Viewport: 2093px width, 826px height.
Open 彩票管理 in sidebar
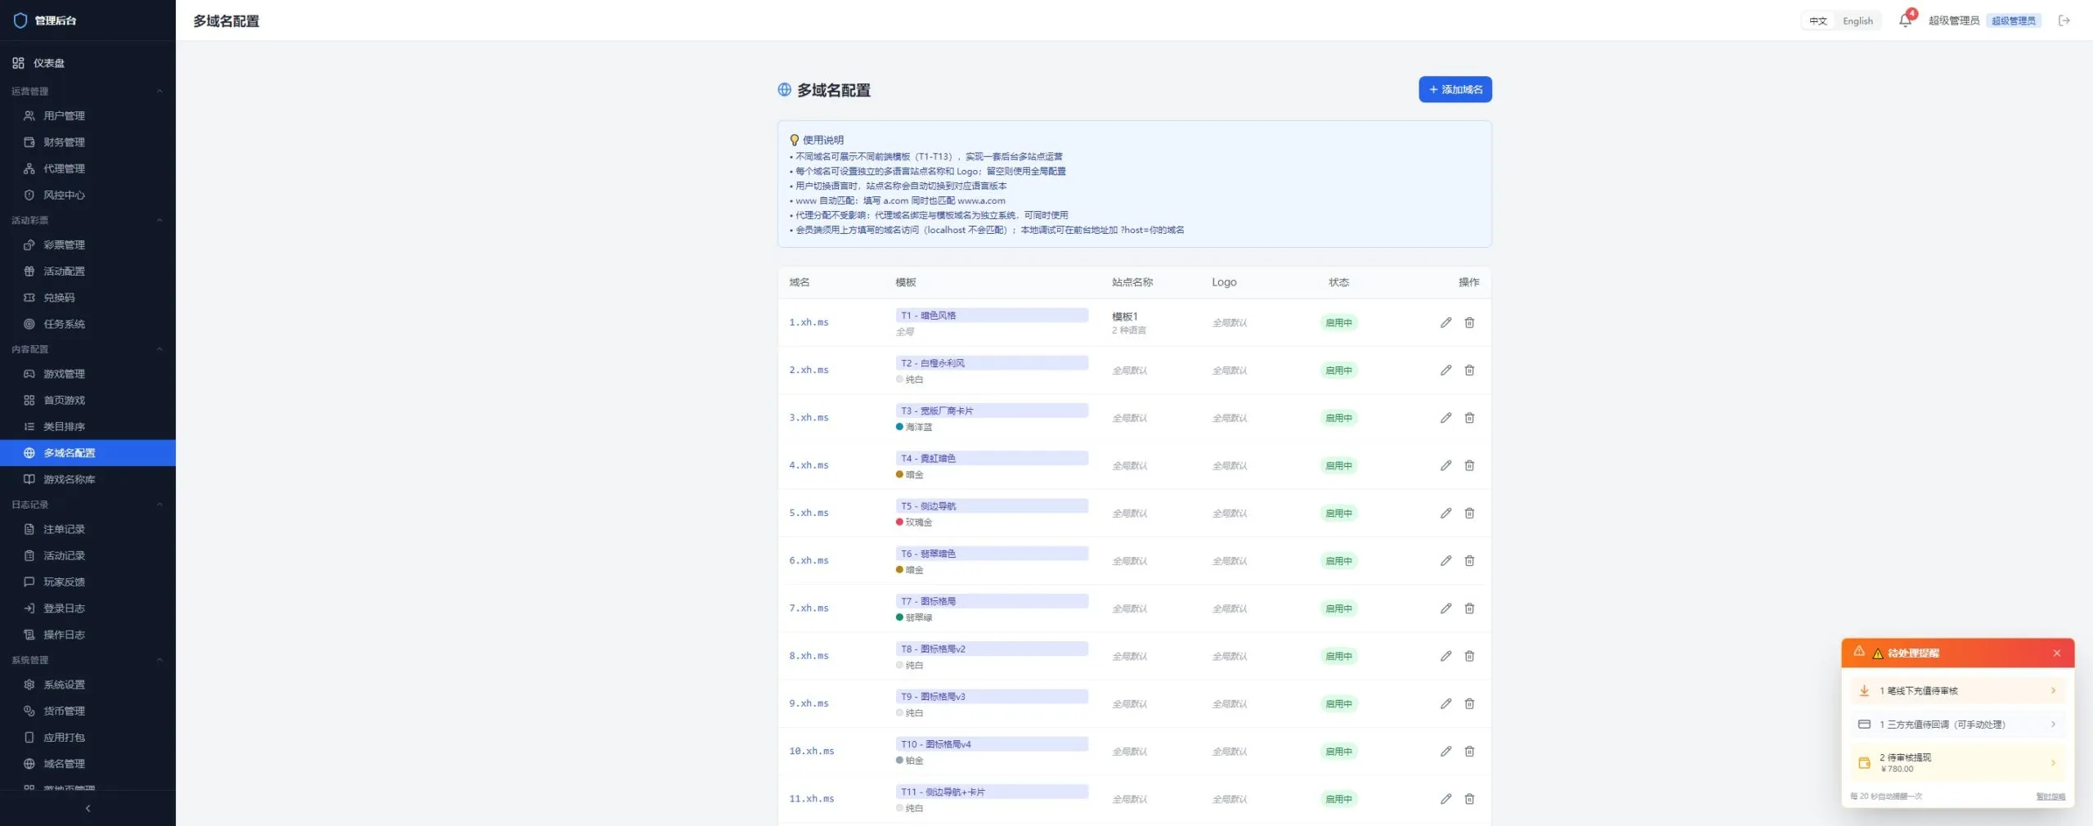[x=87, y=245]
